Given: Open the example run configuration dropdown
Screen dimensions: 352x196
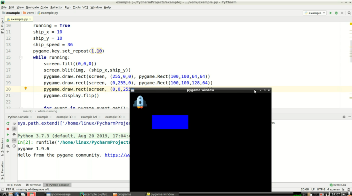Looking at the screenshot, I should point(315,13).
